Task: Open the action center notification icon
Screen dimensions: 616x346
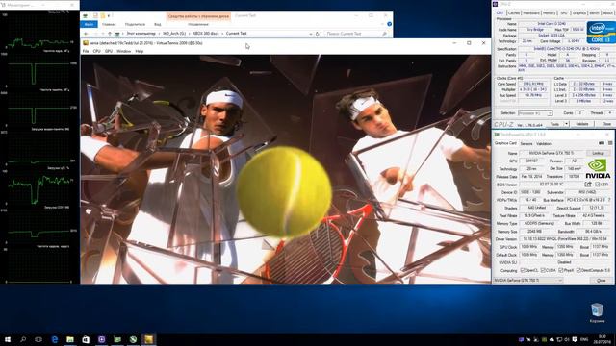Action: (576, 339)
